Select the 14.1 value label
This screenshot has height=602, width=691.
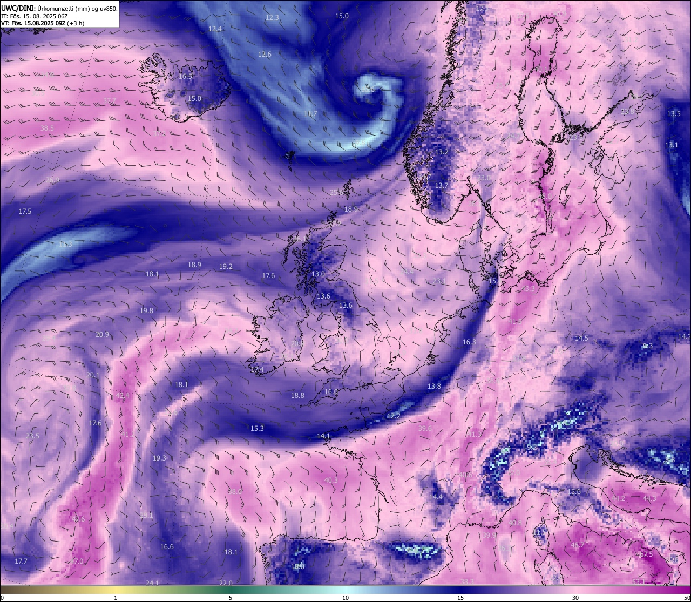323,436
